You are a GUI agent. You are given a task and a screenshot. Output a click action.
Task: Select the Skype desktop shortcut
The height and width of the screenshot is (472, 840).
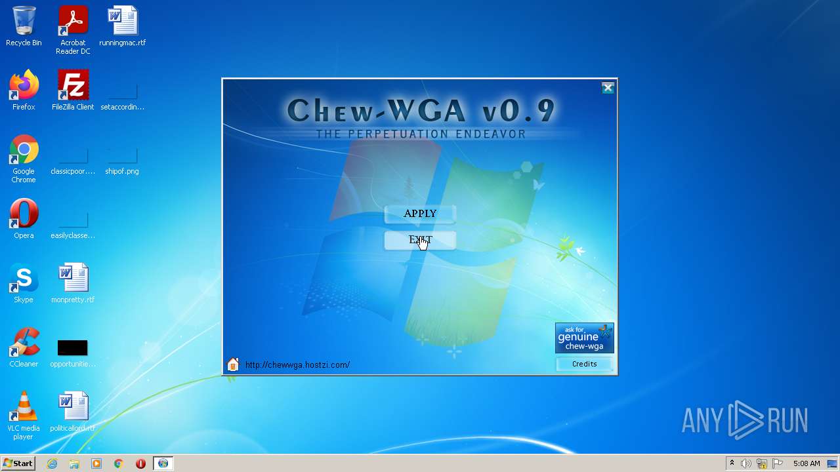tap(24, 283)
